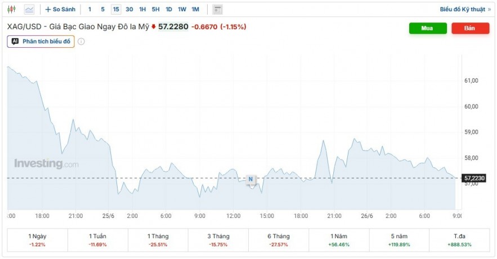Choose the 1M timeframe
The height and width of the screenshot is (259, 497).
point(195,10)
